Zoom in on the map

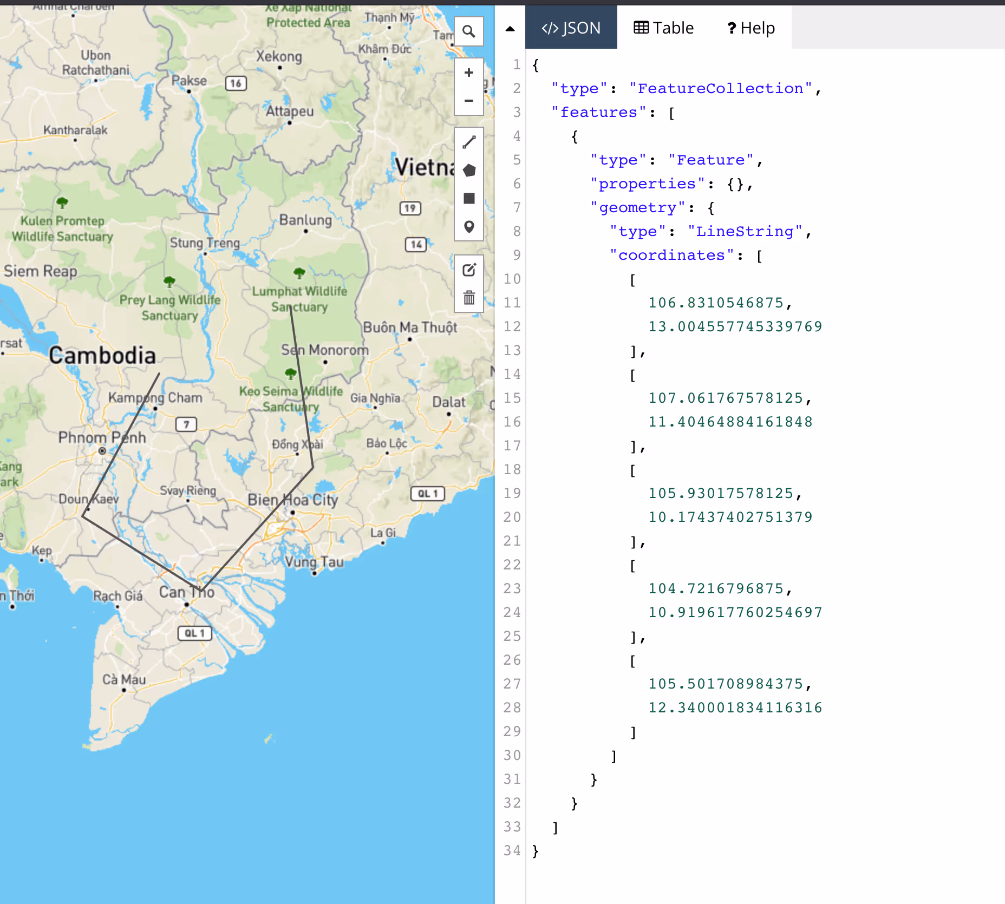point(469,73)
